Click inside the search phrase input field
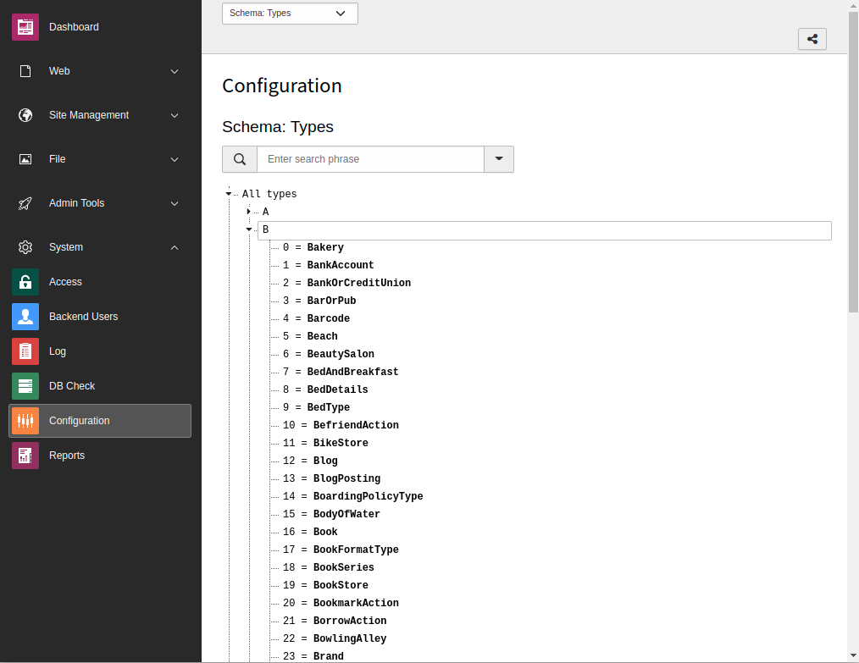This screenshot has height=663, width=859. pyautogui.click(x=370, y=159)
